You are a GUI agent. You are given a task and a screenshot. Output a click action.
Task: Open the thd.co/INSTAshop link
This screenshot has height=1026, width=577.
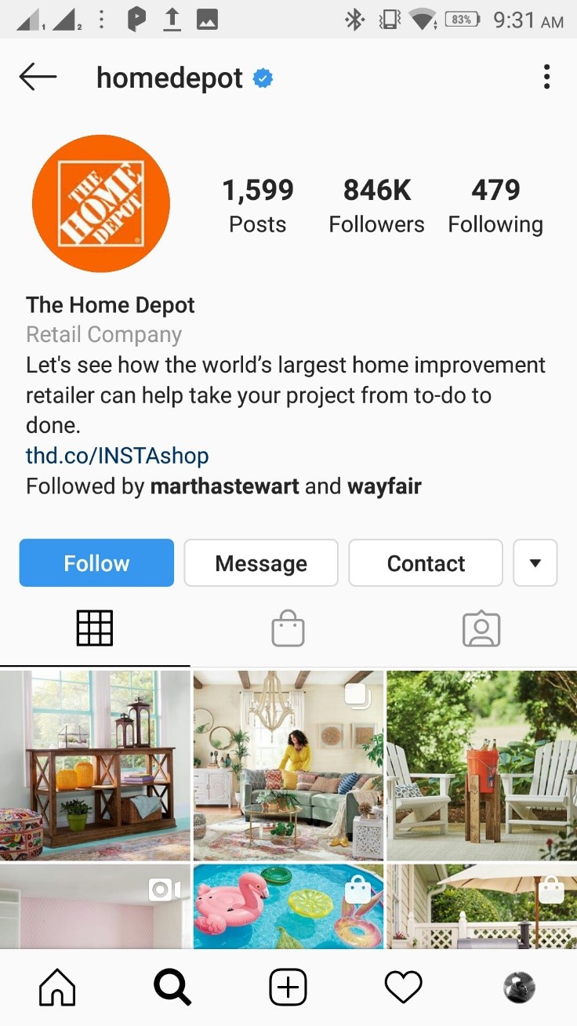pyautogui.click(x=118, y=456)
